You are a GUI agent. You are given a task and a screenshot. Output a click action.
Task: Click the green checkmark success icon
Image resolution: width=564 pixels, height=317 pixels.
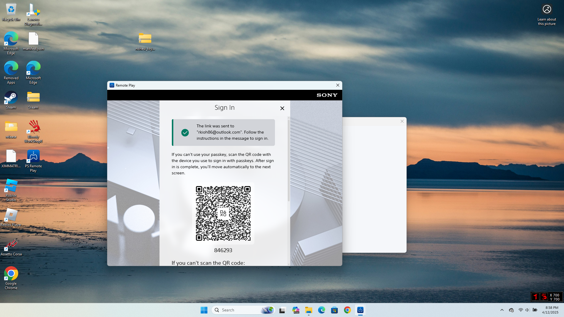click(x=185, y=133)
